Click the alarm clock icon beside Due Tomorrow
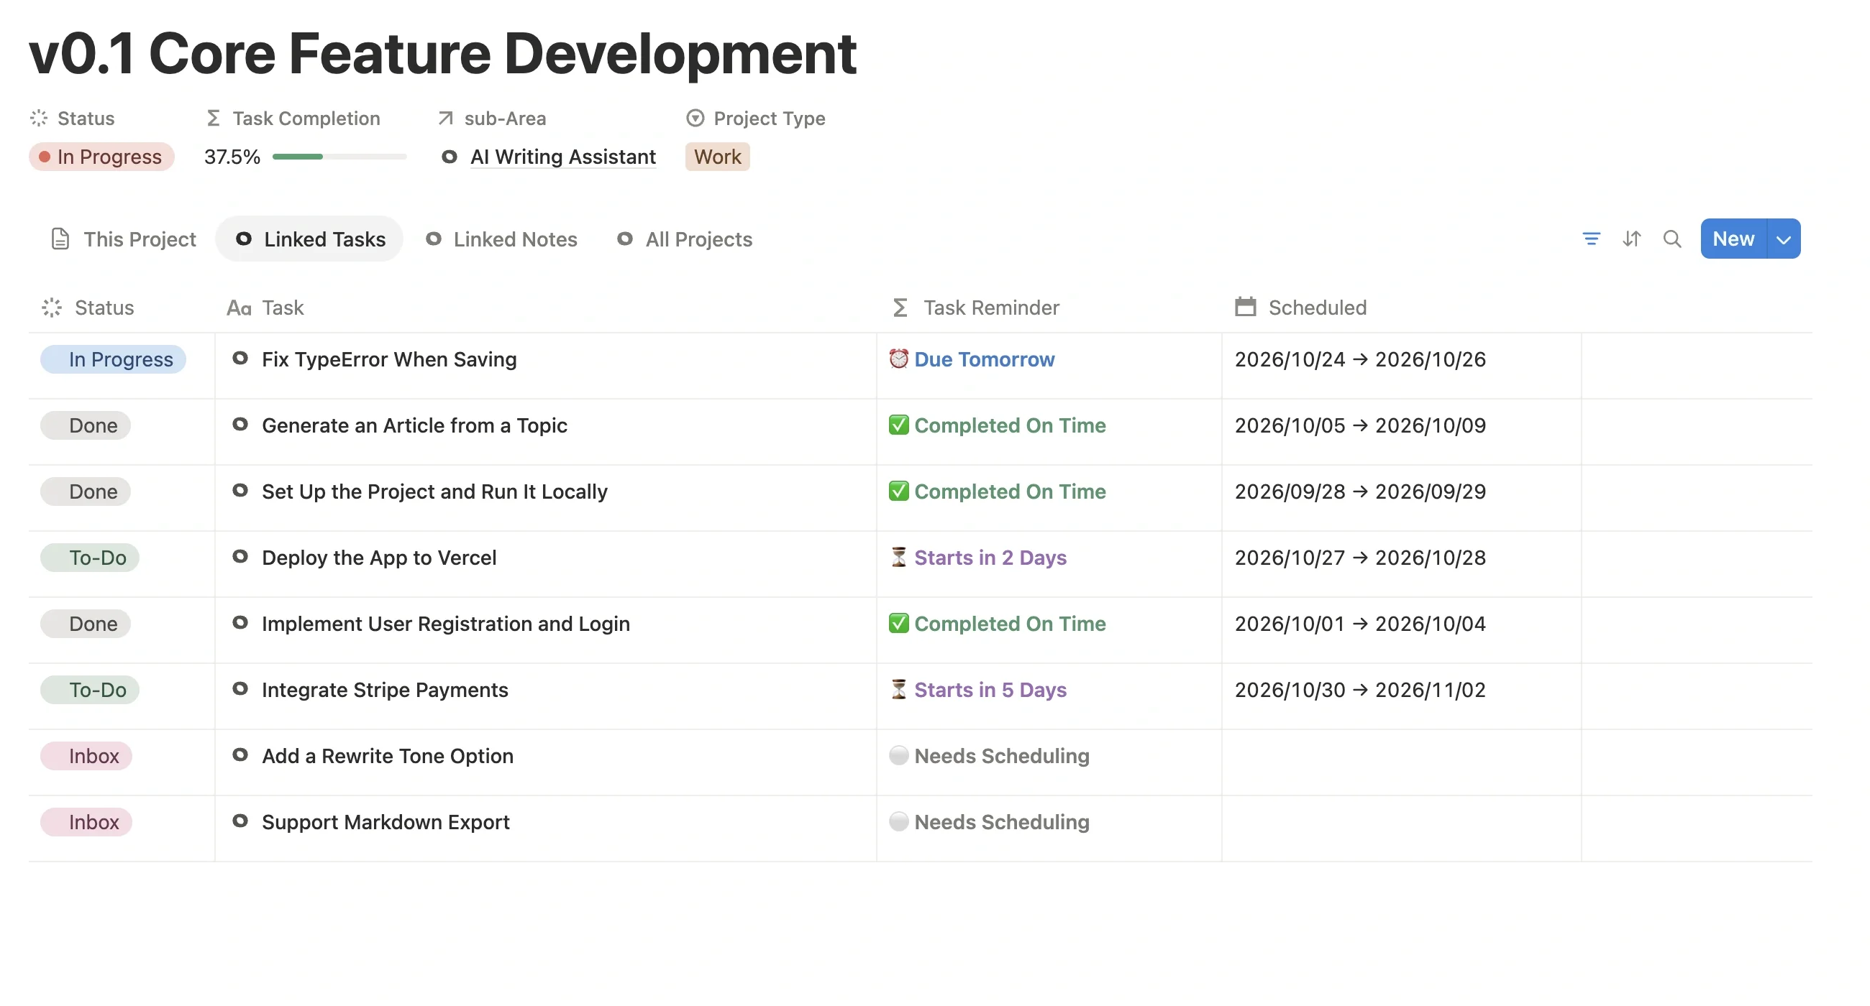 pyautogui.click(x=899, y=359)
